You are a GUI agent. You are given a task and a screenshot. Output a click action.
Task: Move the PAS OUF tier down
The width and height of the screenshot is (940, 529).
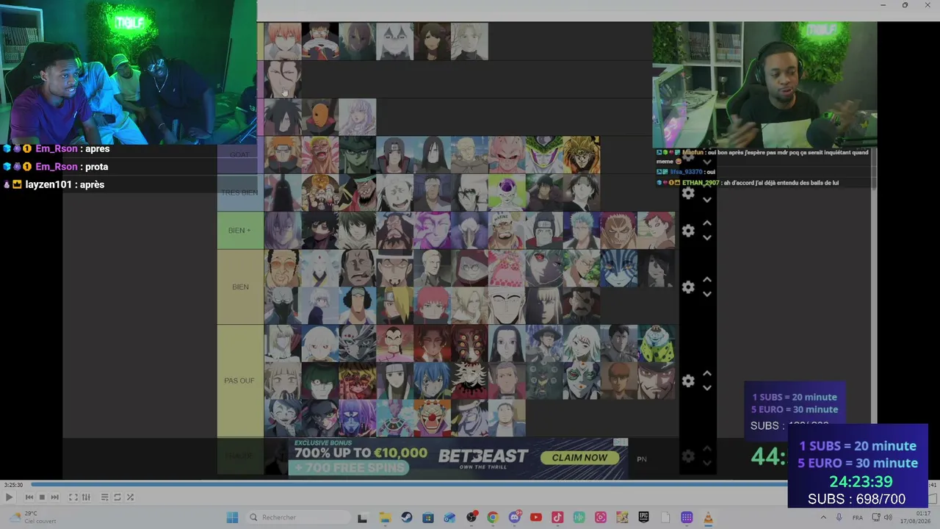tap(707, 388)
